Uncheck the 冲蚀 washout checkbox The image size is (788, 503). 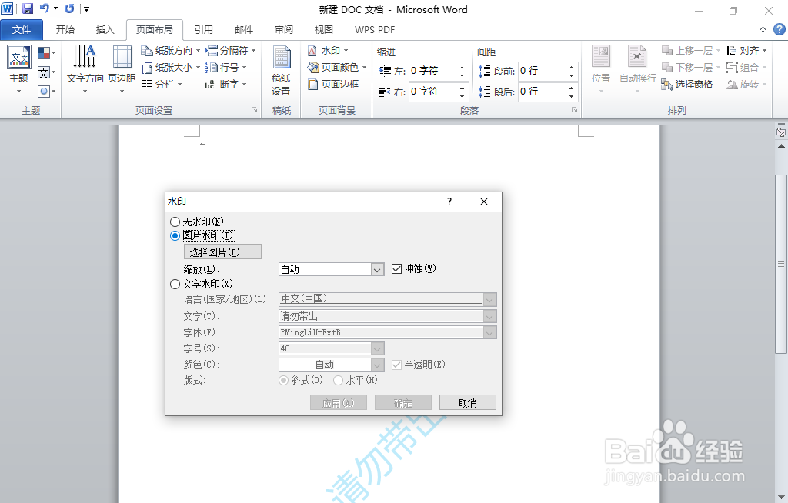[x=397, y=268]
